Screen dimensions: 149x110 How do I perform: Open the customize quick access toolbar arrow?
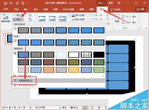(28, 3)
